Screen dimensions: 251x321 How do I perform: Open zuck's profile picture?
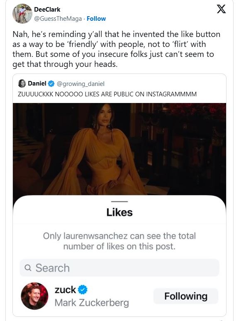coord(34,296)
